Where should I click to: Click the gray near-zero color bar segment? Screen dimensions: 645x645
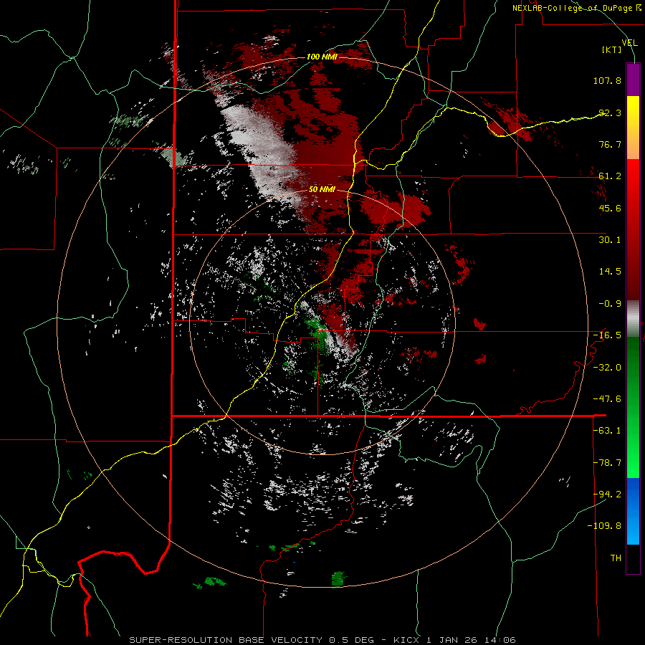tap(633, 319)
